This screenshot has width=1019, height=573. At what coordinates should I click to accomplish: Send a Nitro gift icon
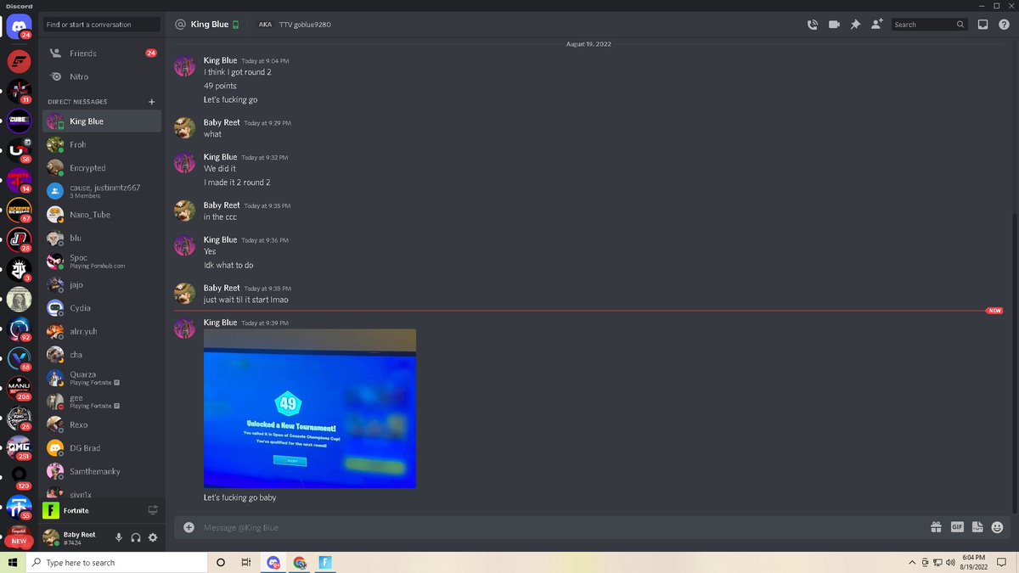pos(936,527)
